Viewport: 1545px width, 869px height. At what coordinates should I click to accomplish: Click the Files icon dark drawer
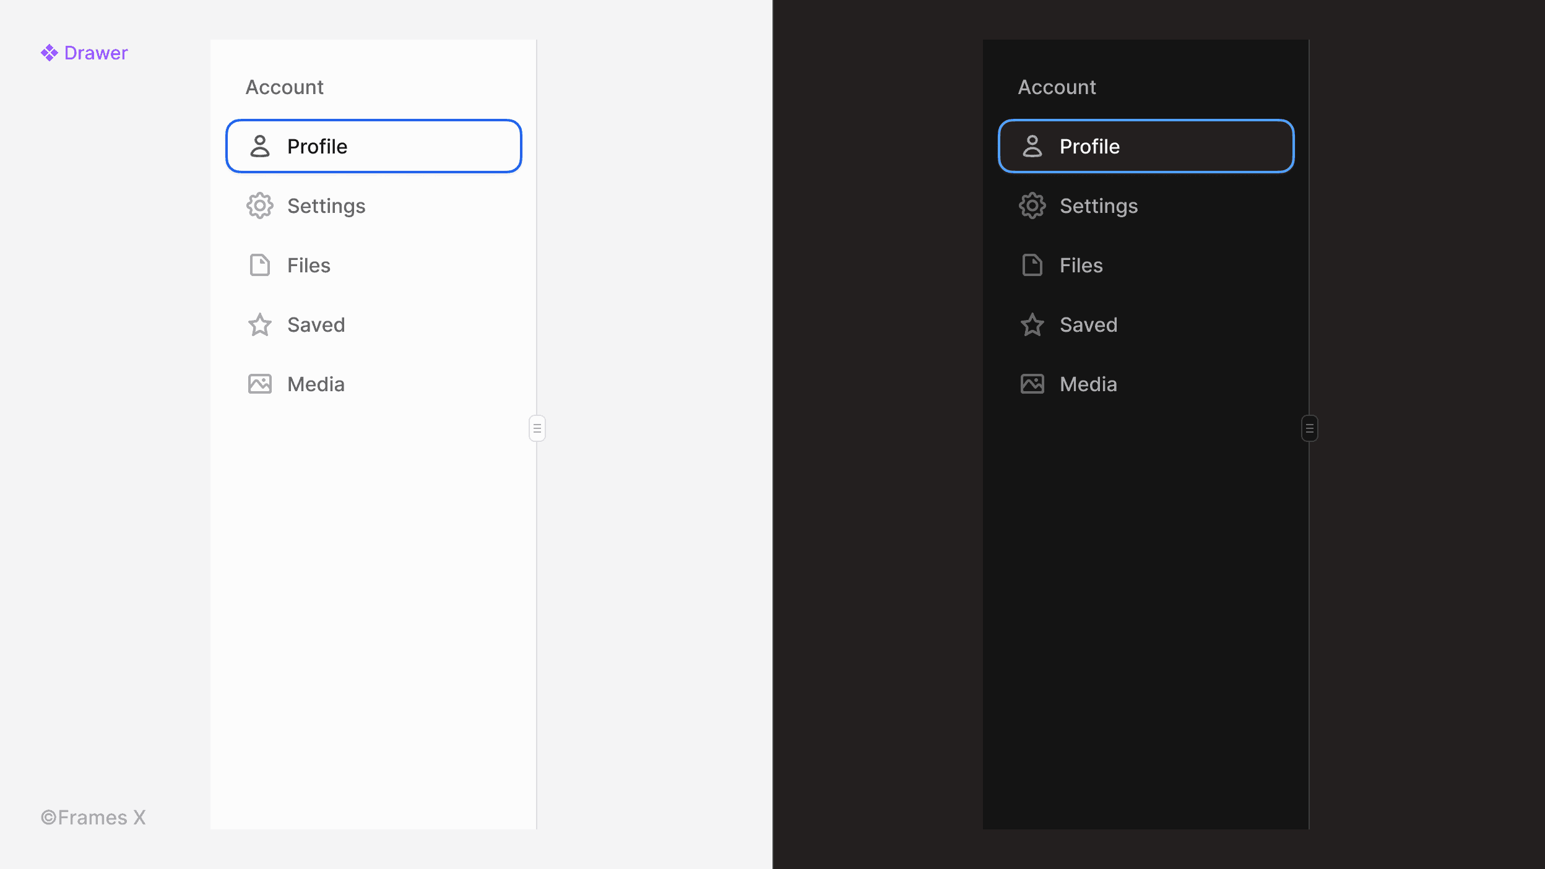(1031, 266)
